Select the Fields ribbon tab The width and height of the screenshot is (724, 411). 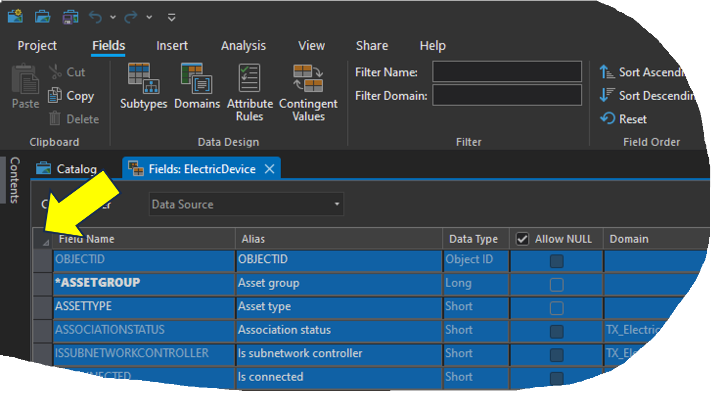click(108, 46)
